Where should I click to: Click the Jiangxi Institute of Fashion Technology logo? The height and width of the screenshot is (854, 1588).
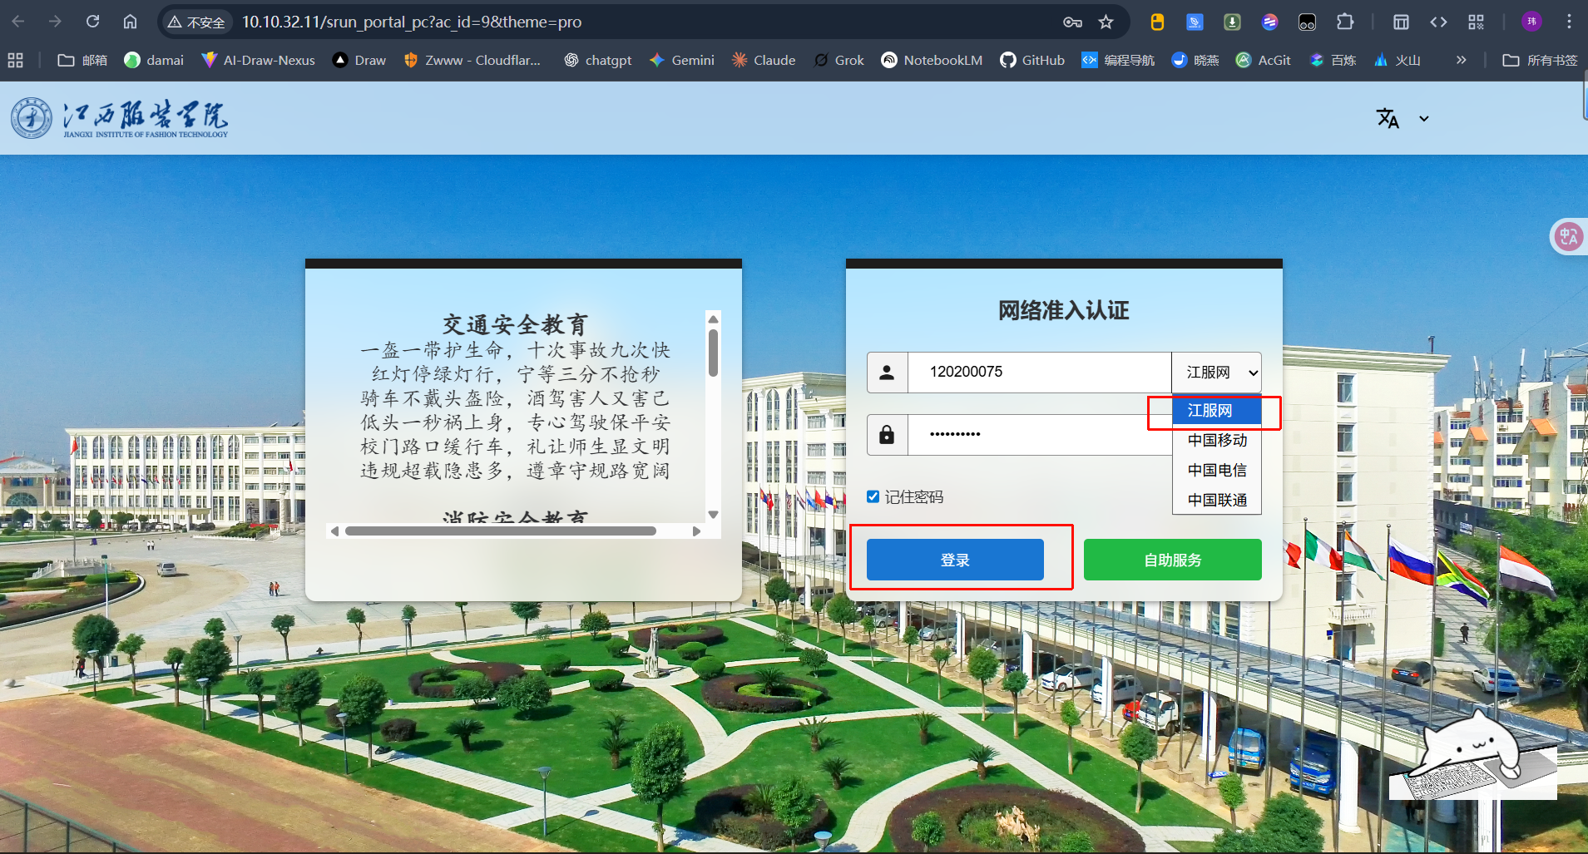[x=119, y=118]
